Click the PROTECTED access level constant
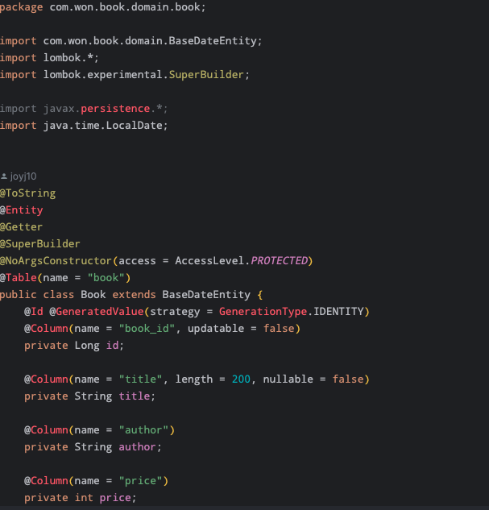The width and height of the screenshot is (489, 510). pos(280,261)
